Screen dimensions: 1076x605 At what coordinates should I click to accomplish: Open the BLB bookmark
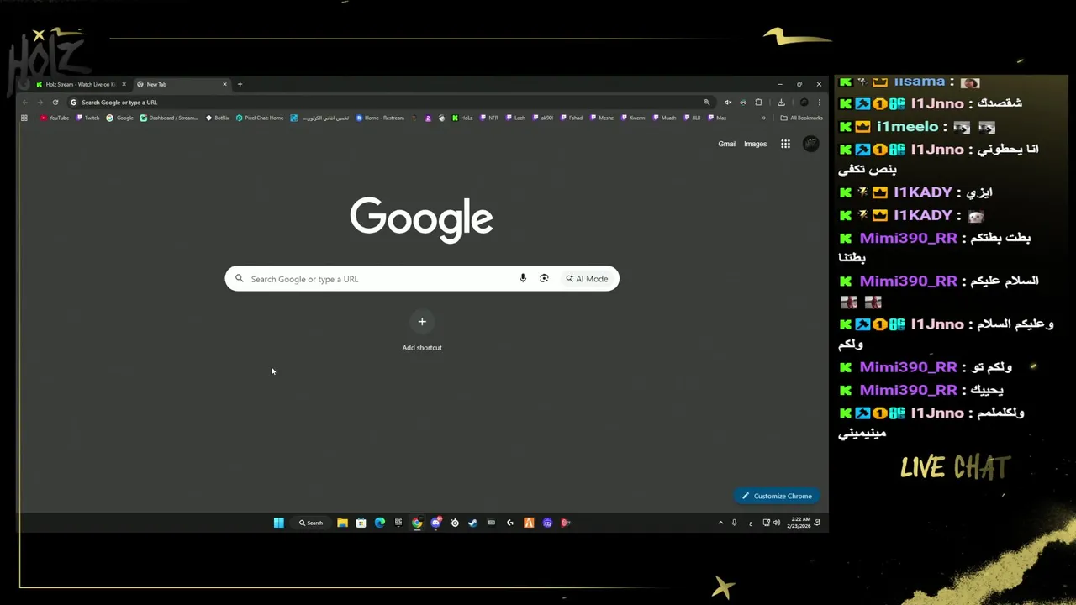pyautogui.click(x=692, y=118)
